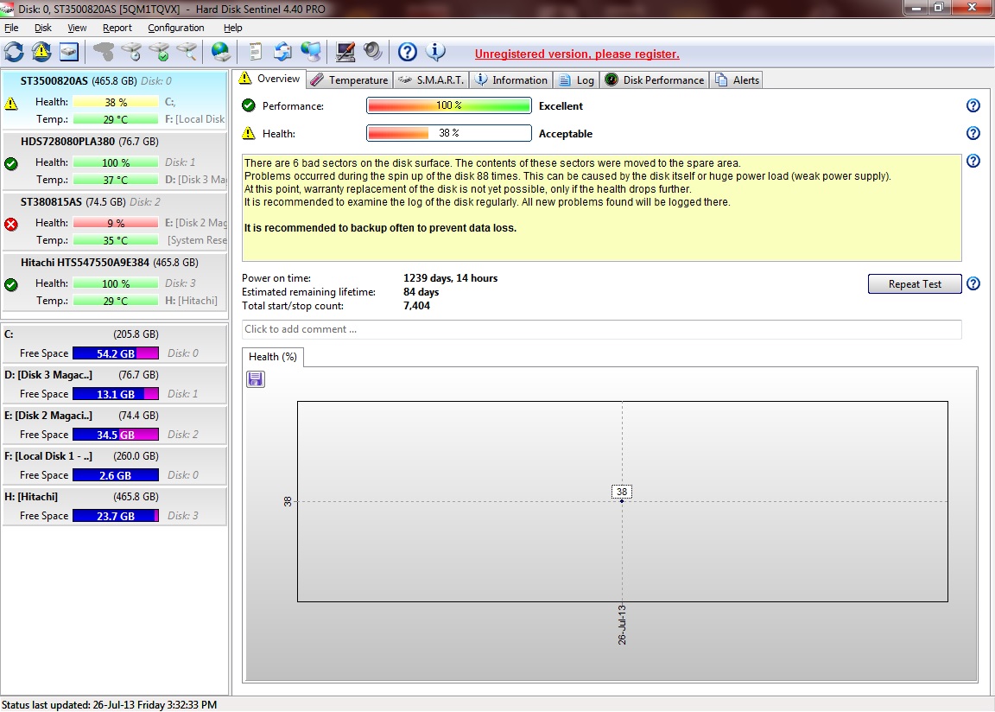Select the Health (%) graph tab
The image size is (995, 712).
point(273,357)
